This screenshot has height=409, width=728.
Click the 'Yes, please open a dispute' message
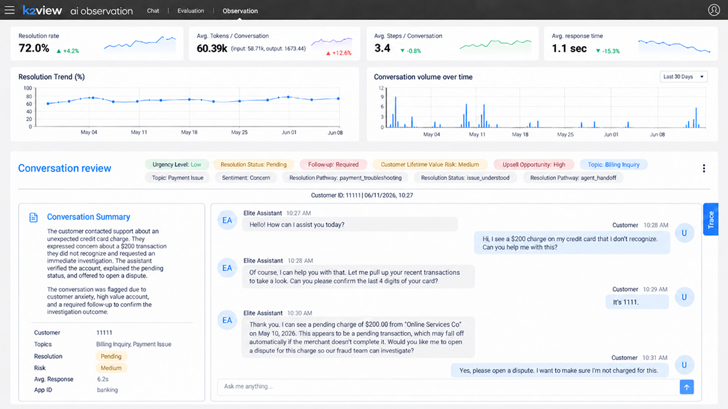(559, 370)
